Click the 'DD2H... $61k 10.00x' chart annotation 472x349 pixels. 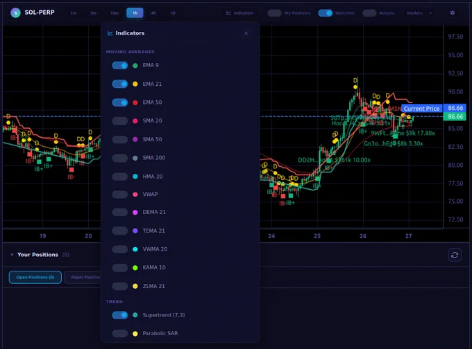click(x=334, y=160)
